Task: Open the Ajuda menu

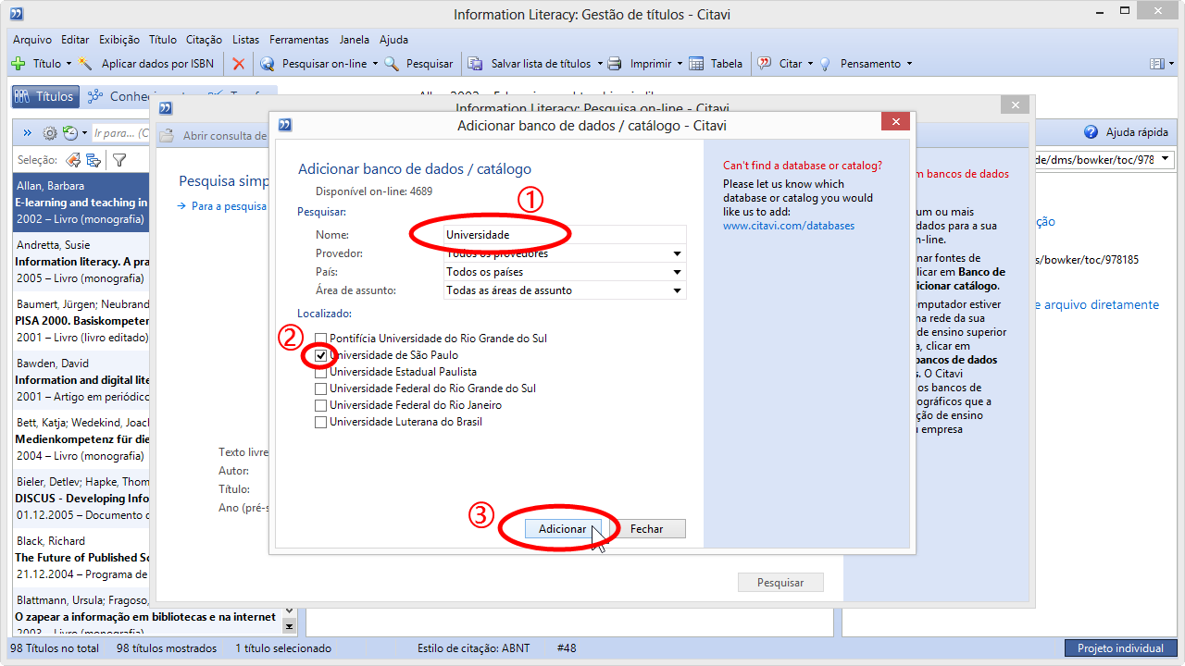Action: (x=393, y=40)
